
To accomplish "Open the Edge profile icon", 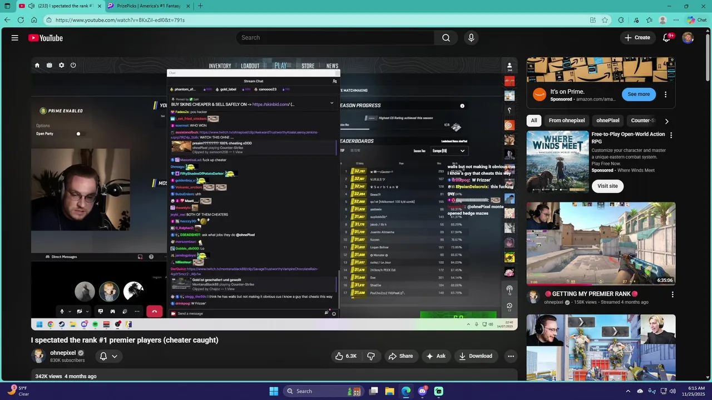I will coord(662,20).
